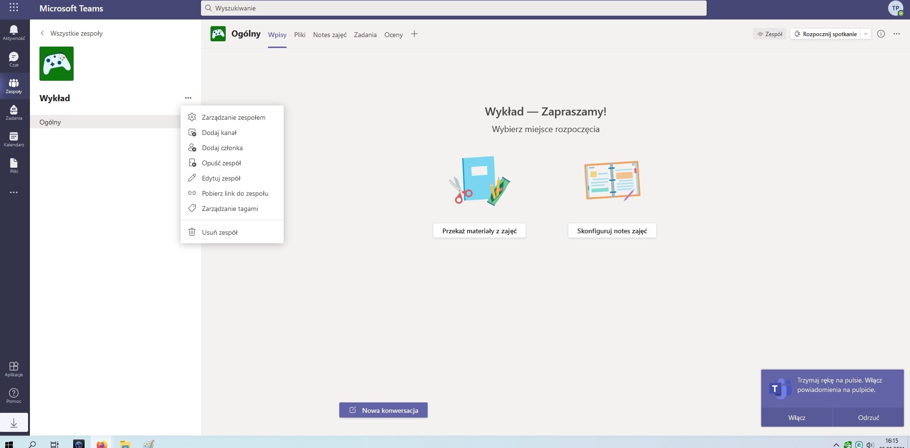
Task: Choose Pobierz link do zespołu
Action: tap(232, 193)
